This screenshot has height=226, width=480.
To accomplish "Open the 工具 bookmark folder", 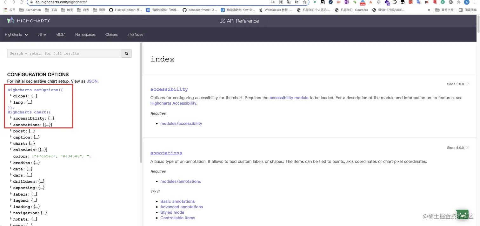I will (x=51, y=10).
